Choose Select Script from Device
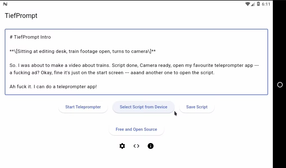 (x=144, y=107)
